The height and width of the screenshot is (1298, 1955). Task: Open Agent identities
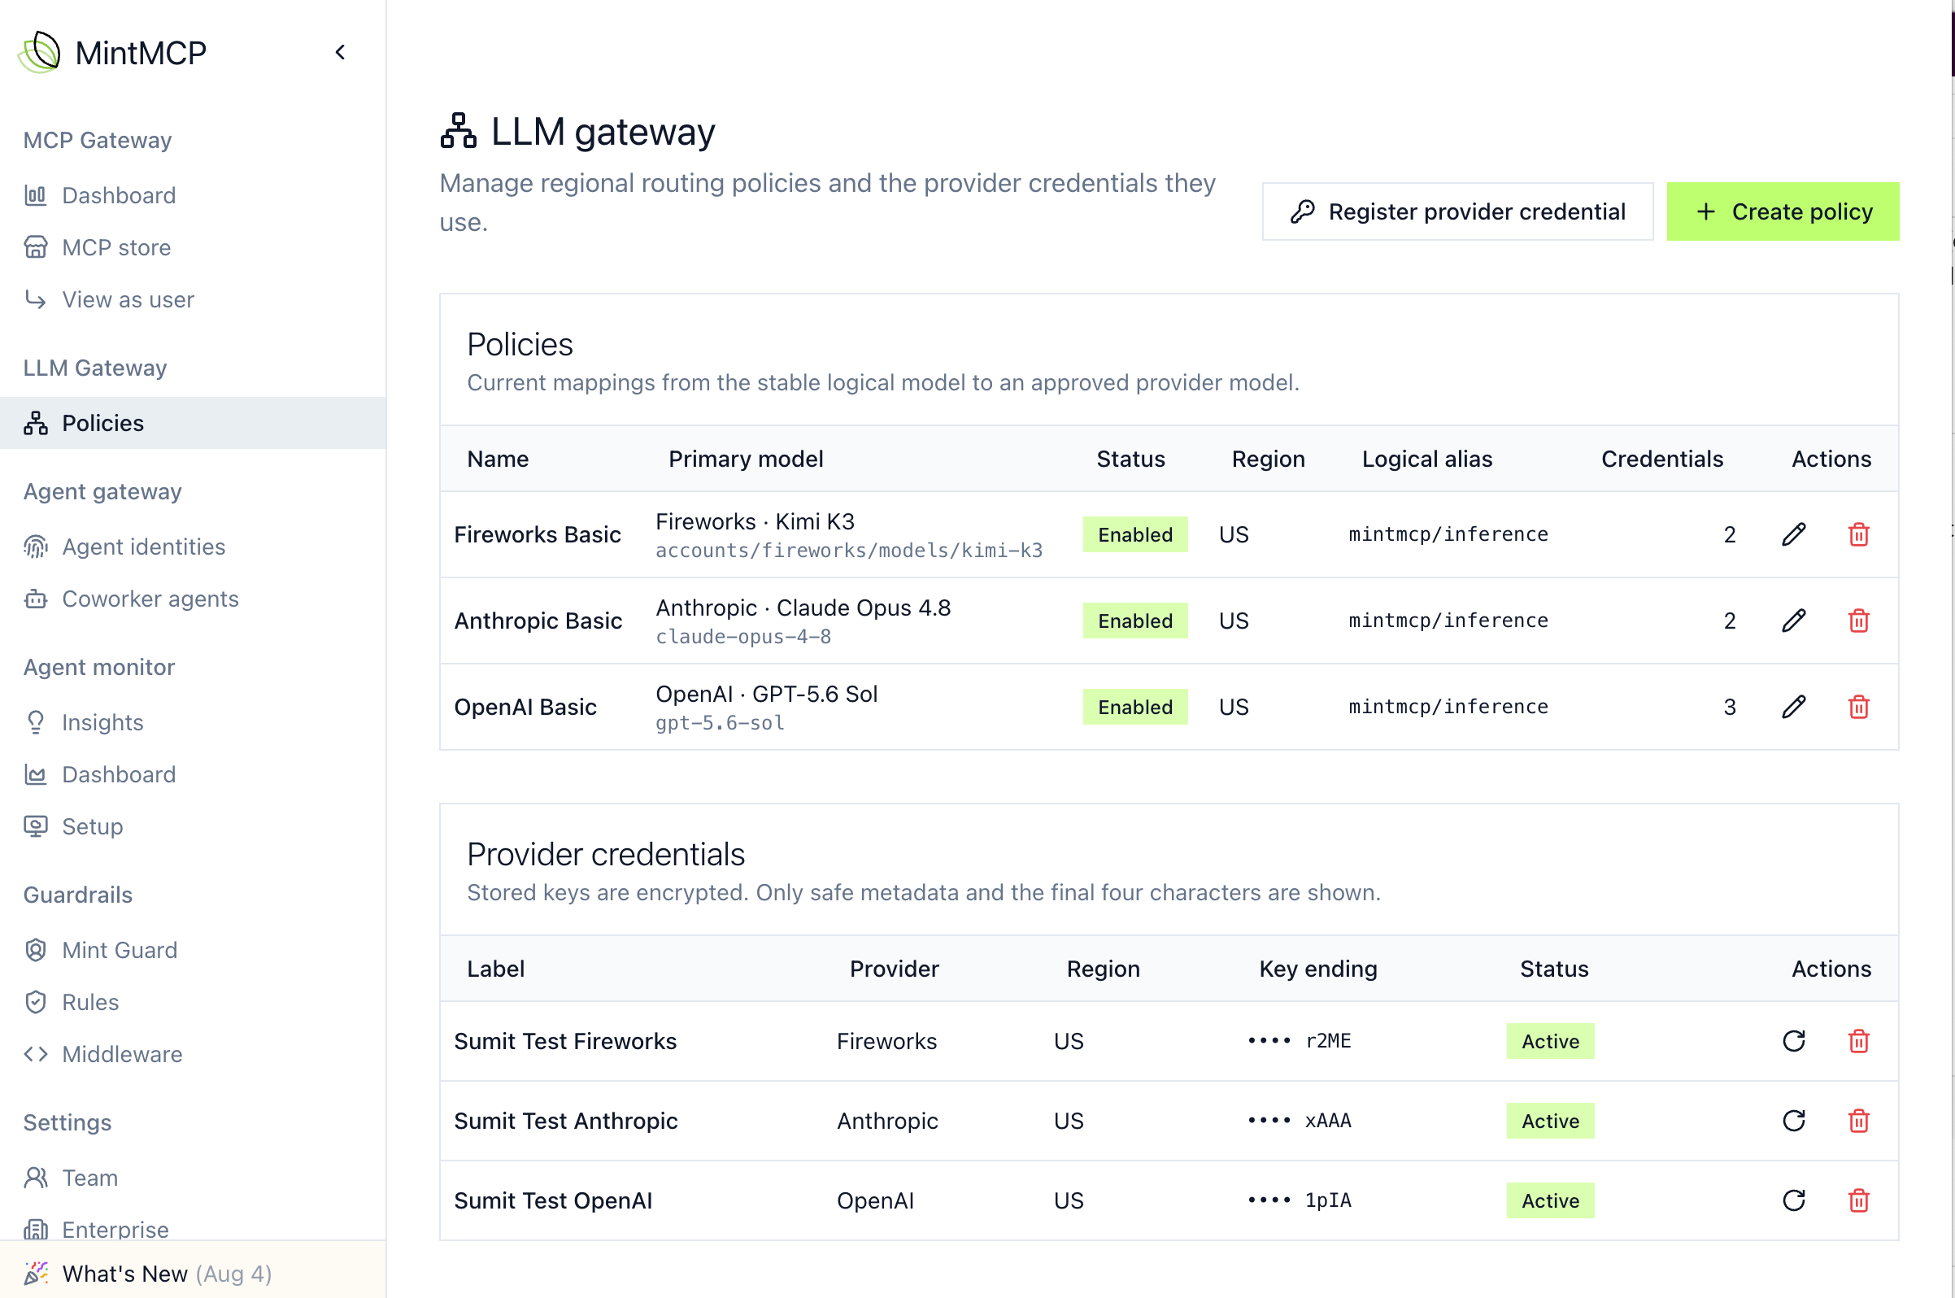143,547
